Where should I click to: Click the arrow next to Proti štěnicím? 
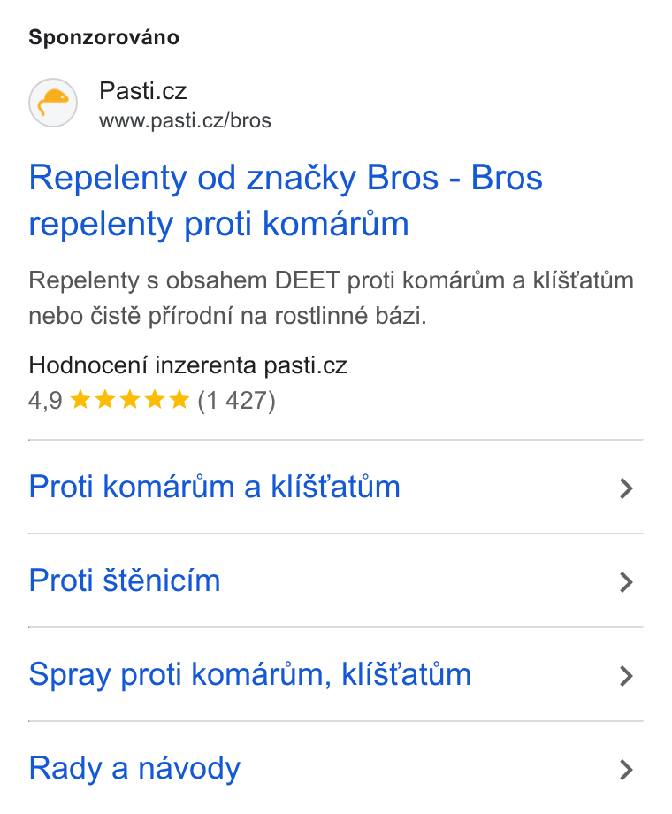627,582
